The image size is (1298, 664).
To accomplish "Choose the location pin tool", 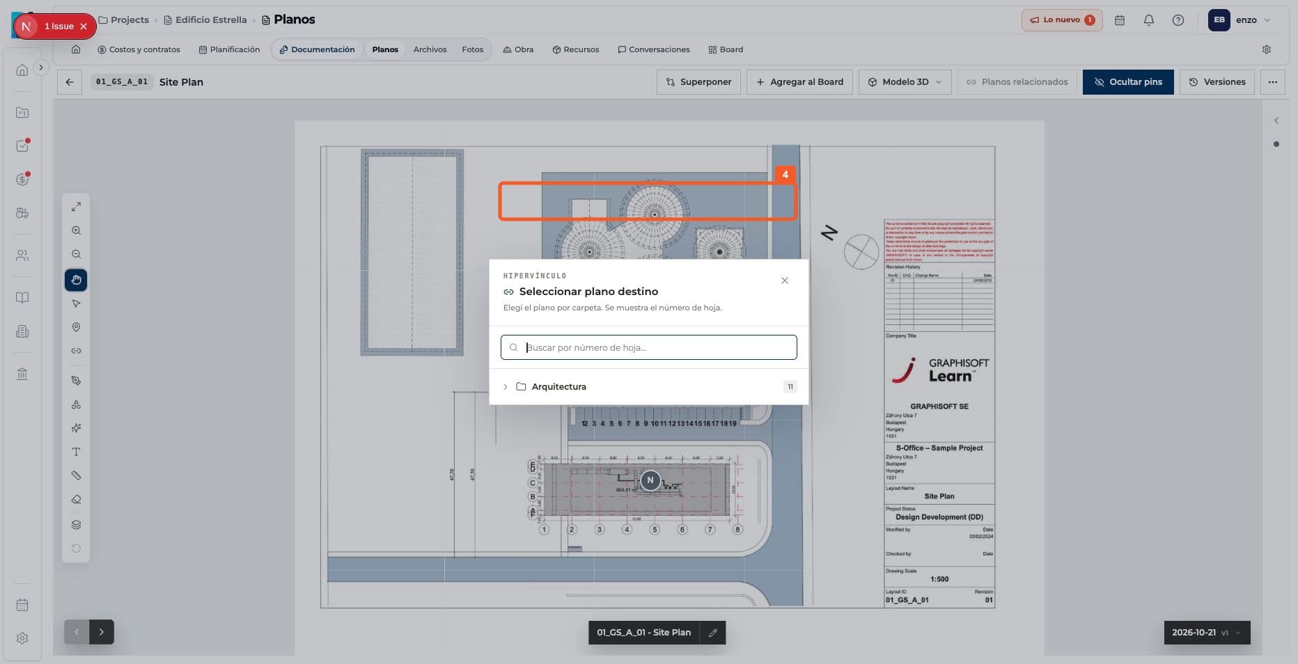I will 76,327.
